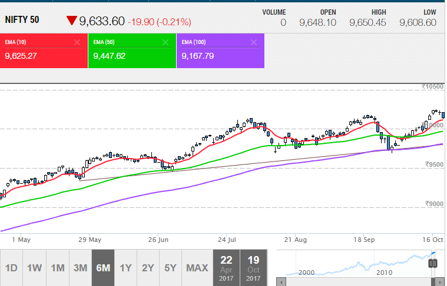The width and height of the screenshot is (447, 286).
Task: Click the NIFTY 50 title
Action: 22,19
